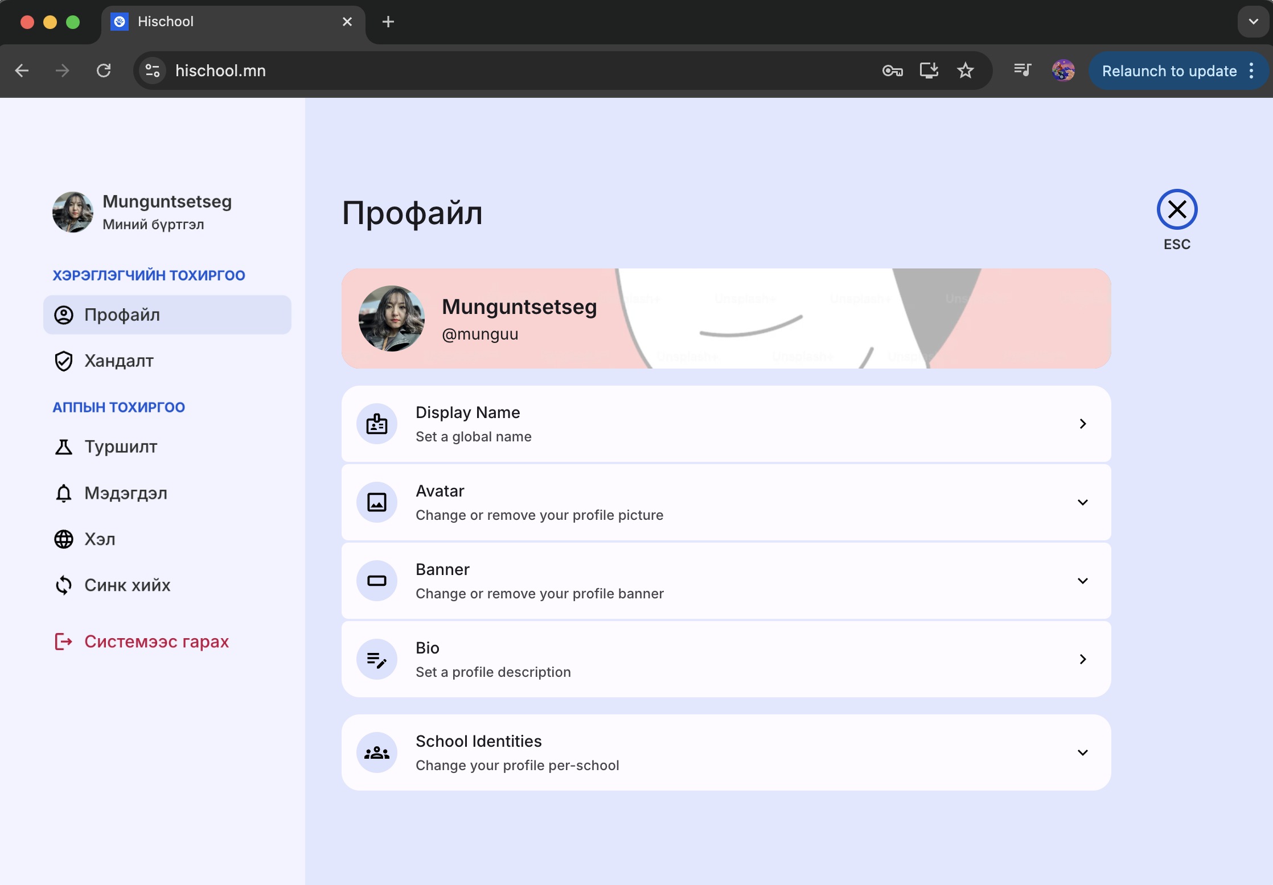1273x885 pixels.
Task: Click the School Identities group icon
Action: pyautogui.click(x=376, y=752)
